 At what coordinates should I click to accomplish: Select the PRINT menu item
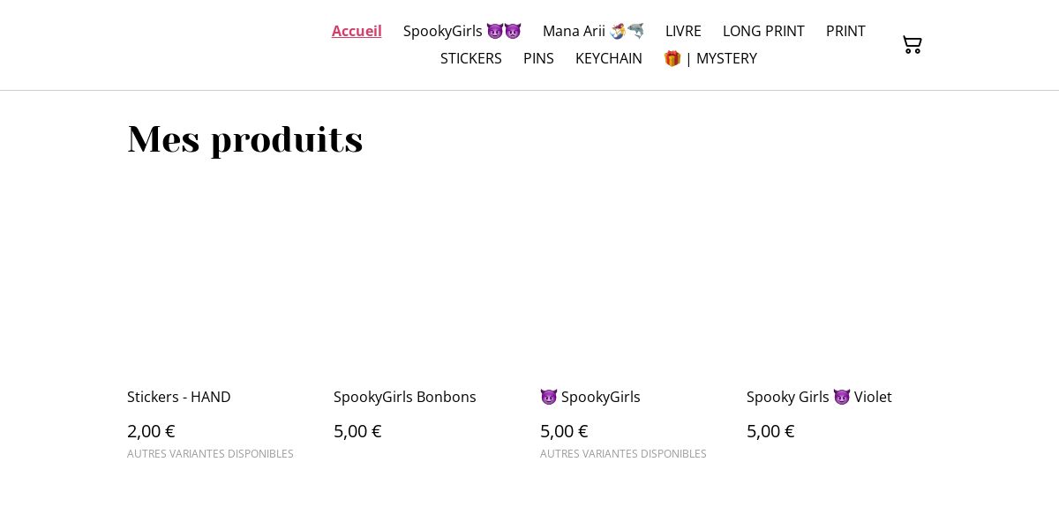coord(845,31)
